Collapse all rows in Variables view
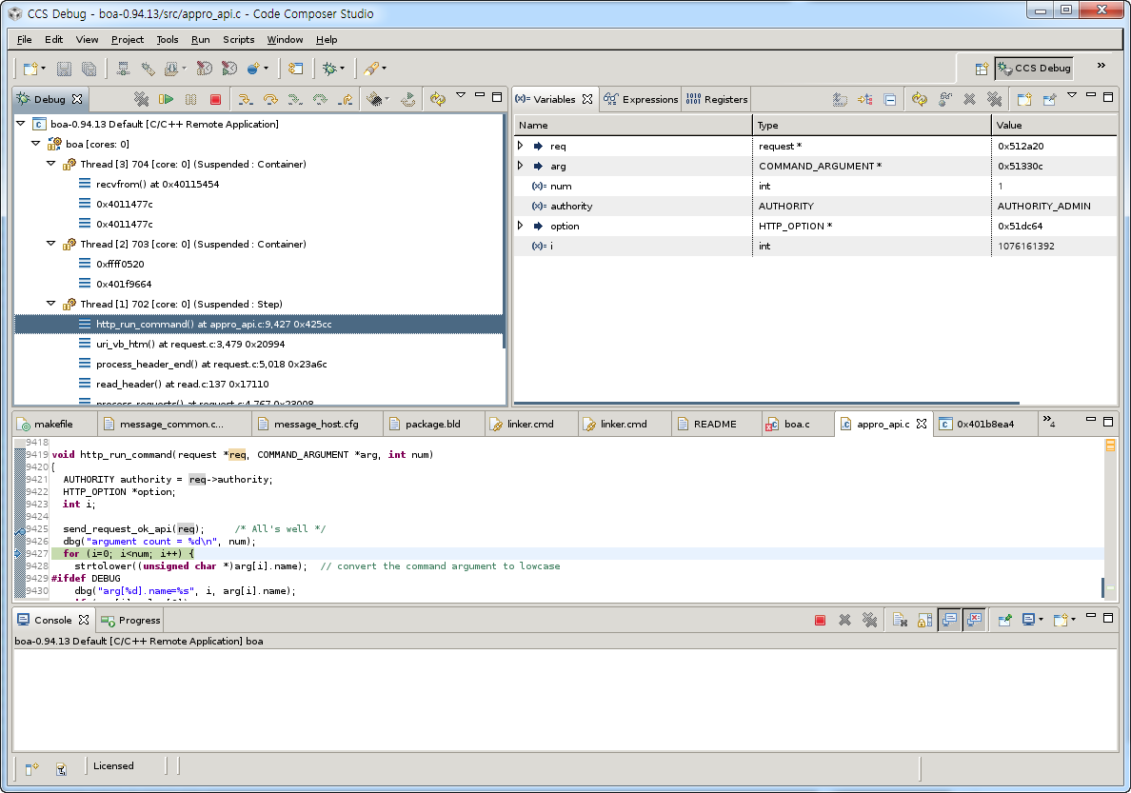The height and width of the screenshot is (793, 1131). (x=890, y=99)
